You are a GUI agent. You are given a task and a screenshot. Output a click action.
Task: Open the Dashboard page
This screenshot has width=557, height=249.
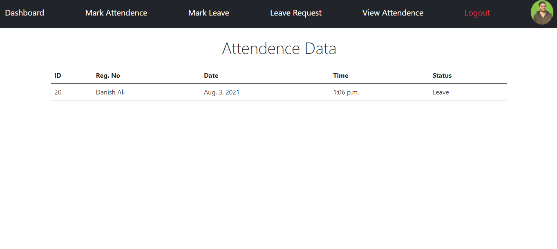25,13
